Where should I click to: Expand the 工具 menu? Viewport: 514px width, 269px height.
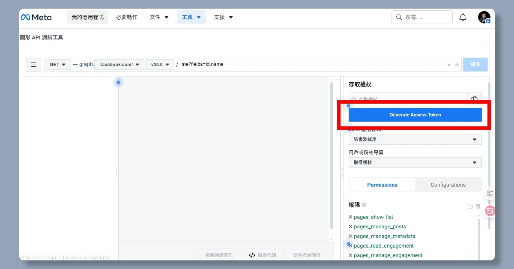pos(191,17)
